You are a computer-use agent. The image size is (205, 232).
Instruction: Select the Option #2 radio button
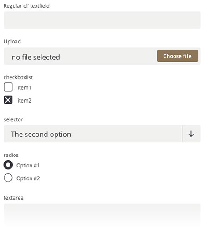[x=8, y=178]
